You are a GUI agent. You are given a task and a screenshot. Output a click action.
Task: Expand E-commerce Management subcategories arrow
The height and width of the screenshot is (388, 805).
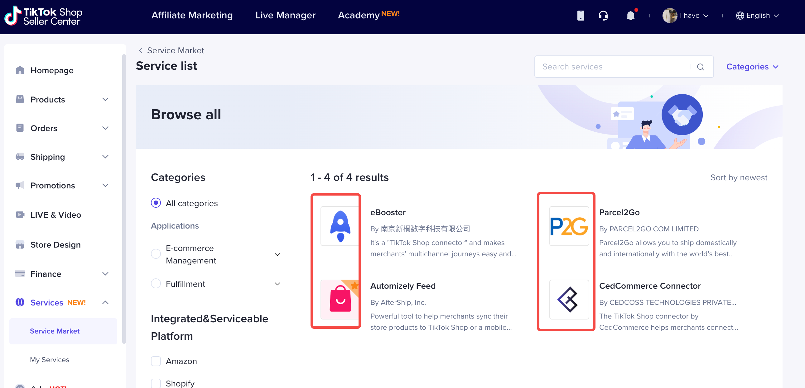pyautogui.click(x=277, y=255)
